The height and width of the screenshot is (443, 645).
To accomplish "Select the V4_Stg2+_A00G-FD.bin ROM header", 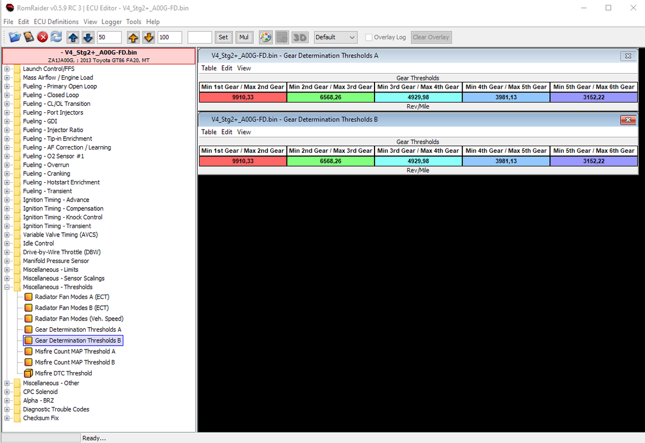I will [98, 56].
